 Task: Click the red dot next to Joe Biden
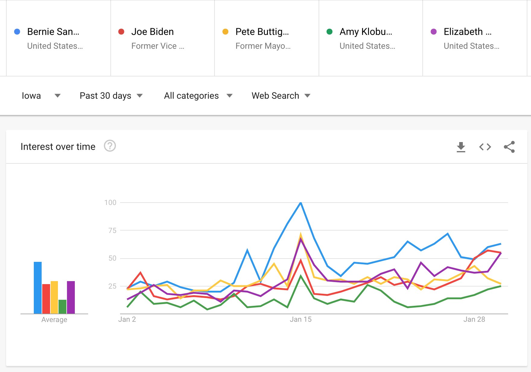pos(121,32)
